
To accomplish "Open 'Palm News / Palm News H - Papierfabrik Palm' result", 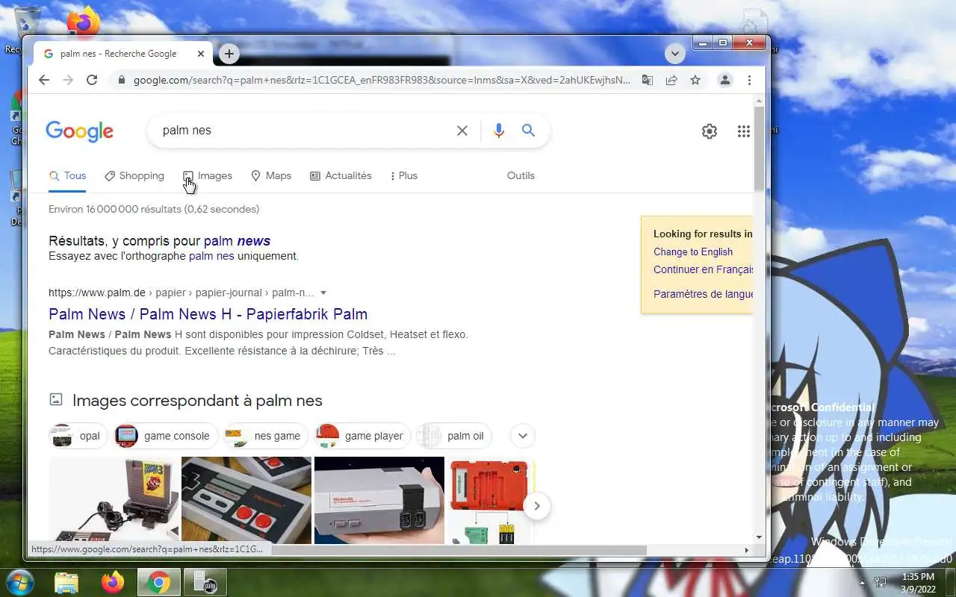I will point(208,314).
